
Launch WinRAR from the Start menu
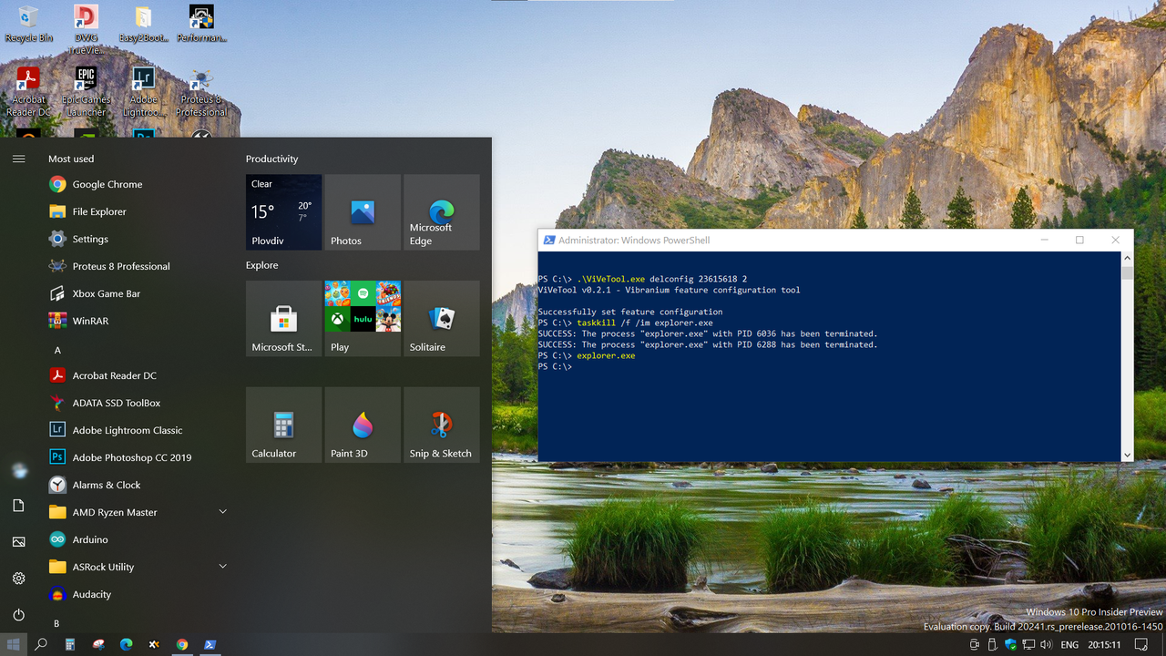[x=137, y=321]
